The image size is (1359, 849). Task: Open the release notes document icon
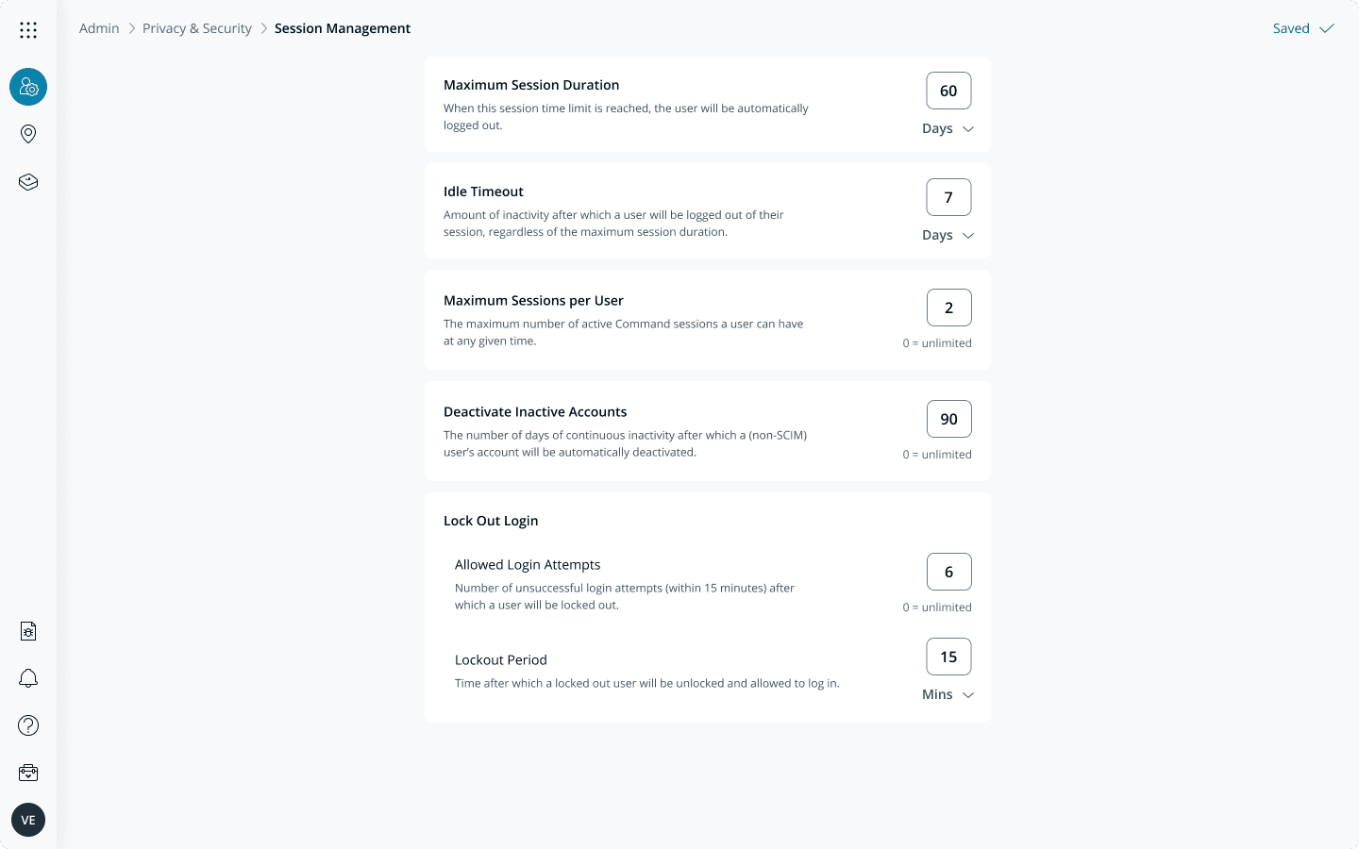click(27, 630)
